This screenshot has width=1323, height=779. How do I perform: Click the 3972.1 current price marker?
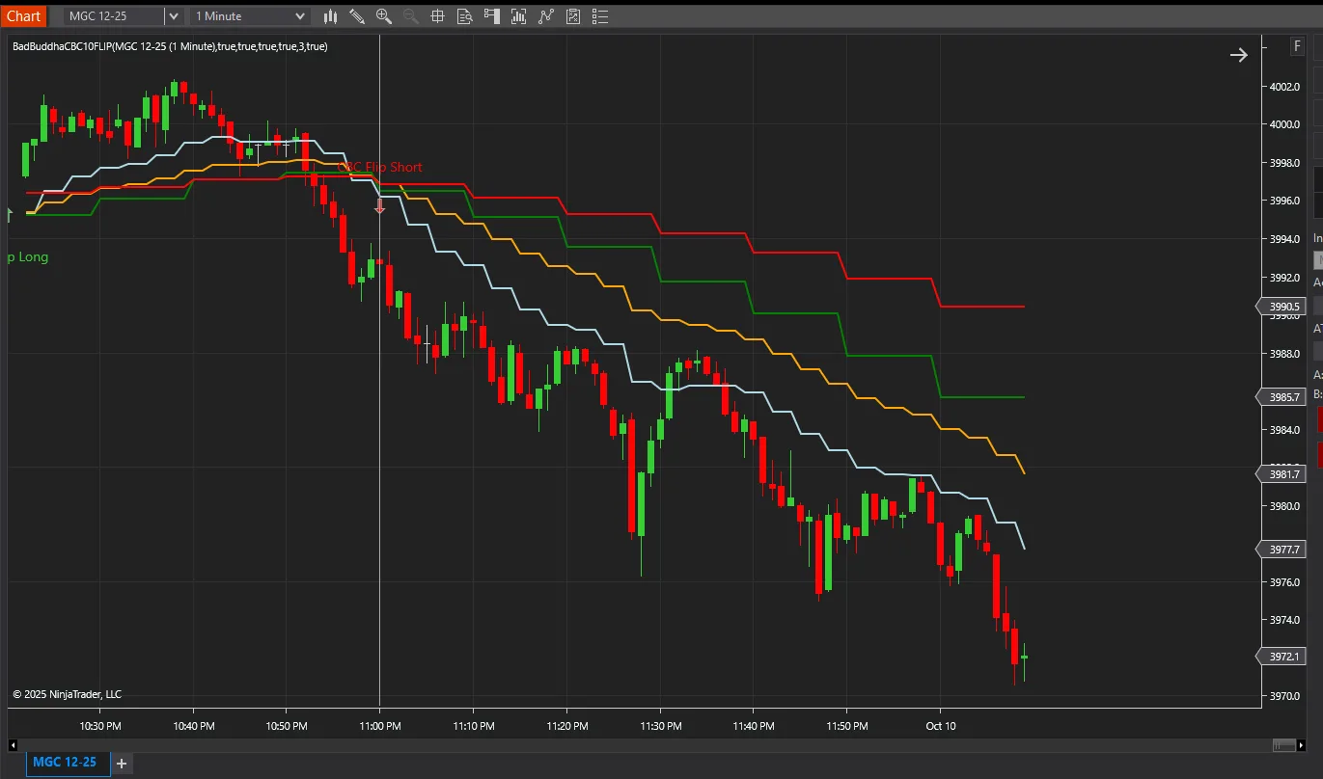click(1280, 657)
